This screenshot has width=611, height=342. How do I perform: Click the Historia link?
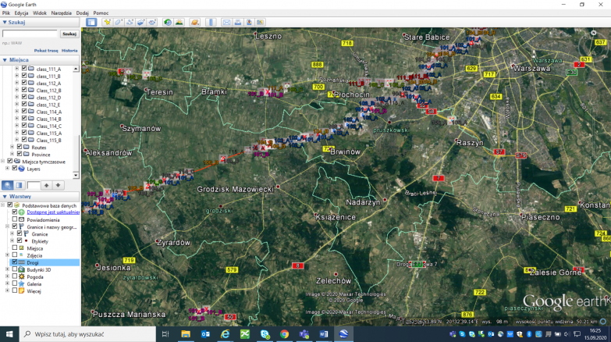pyautogui.click(x=69, y=50)
